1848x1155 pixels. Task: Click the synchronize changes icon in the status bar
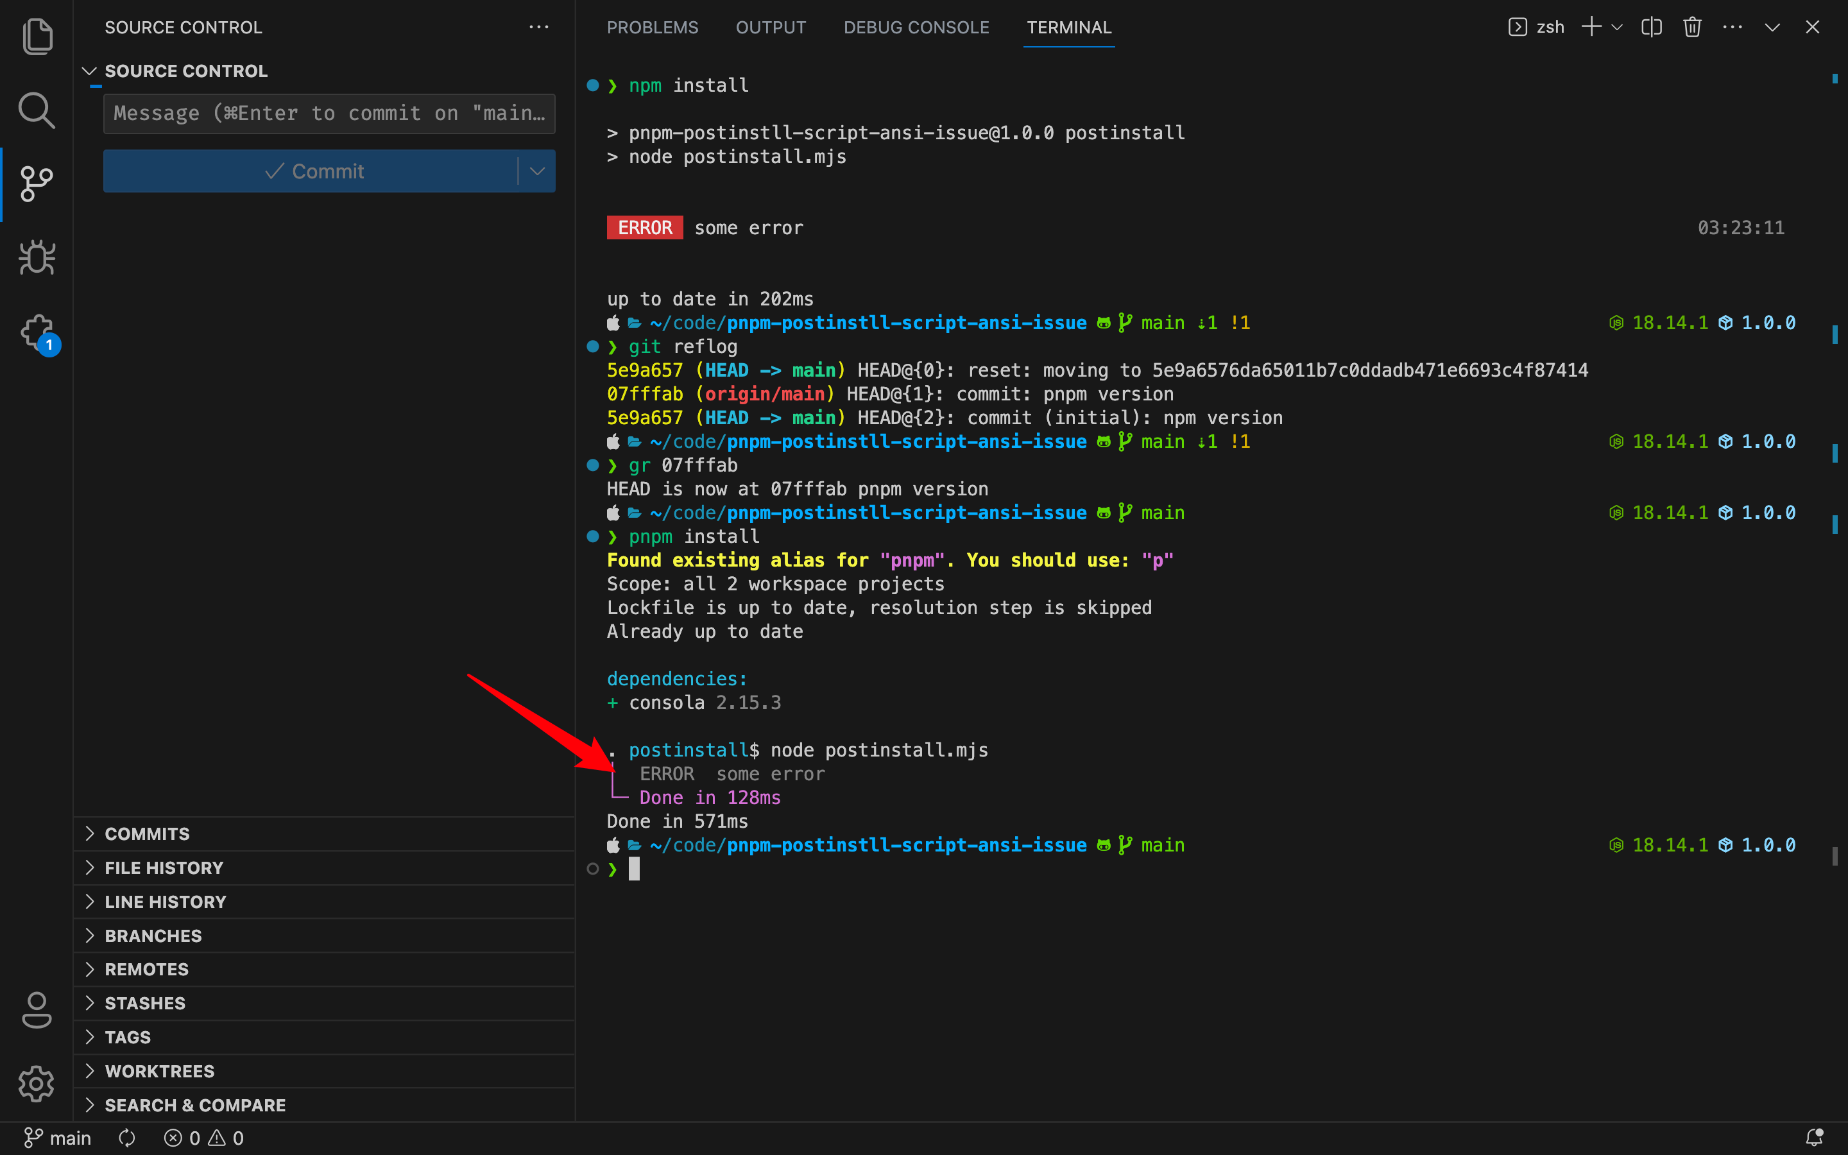[127, 1138]
